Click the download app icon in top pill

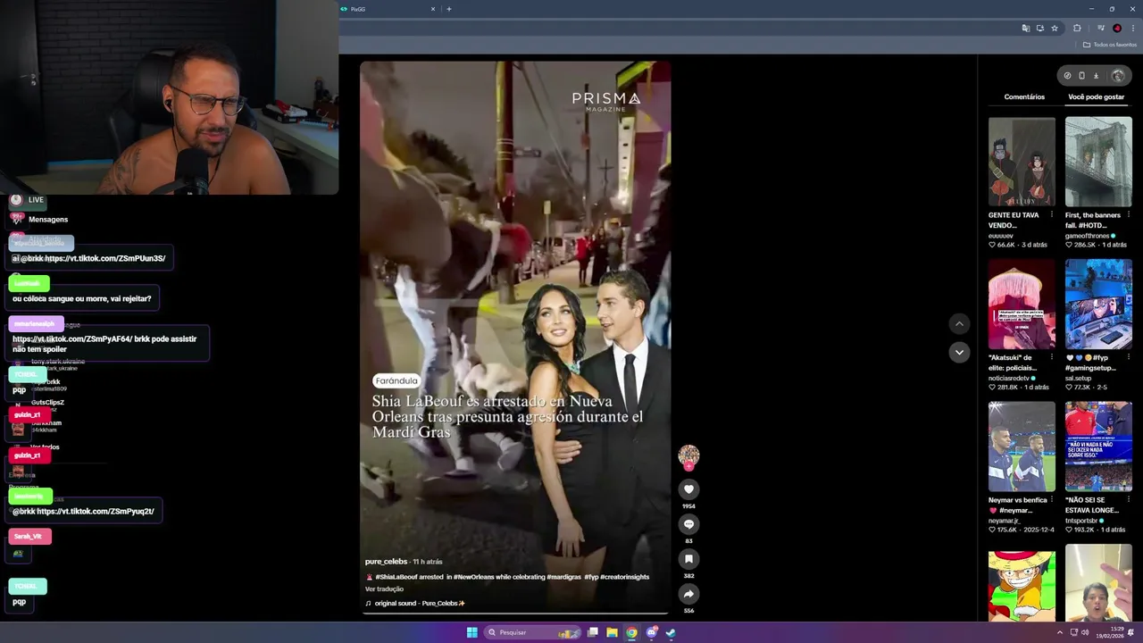(x=1096, y=76)
